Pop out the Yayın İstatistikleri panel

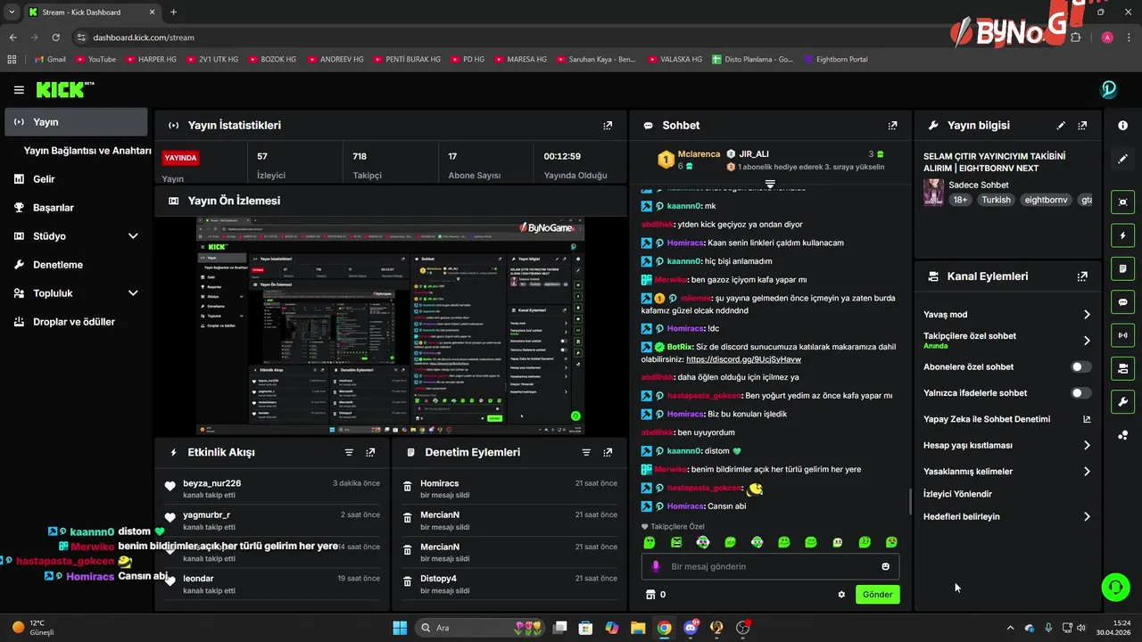point(608,126)
